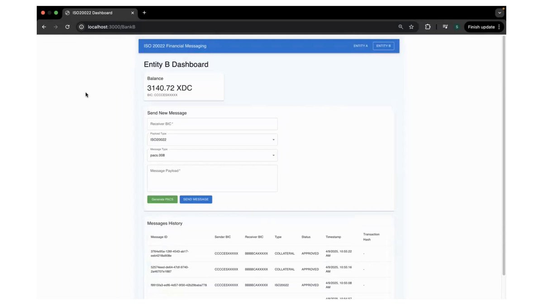Image resolution: width=543 pixels, height=305 pixels.
Task: Click the ISO20022 type cell in history
Action: [x=282, y=285]
